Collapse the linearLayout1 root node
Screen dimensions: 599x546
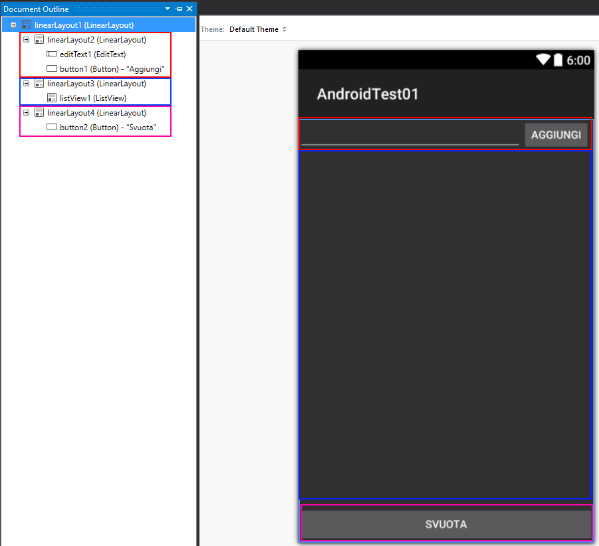(13, 25)
